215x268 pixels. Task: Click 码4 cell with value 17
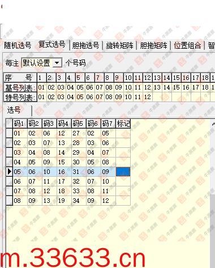[x=64, y=181]
